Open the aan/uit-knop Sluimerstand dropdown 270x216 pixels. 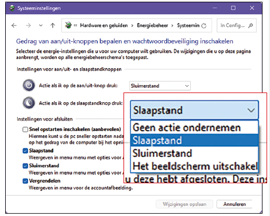(160, 86)
